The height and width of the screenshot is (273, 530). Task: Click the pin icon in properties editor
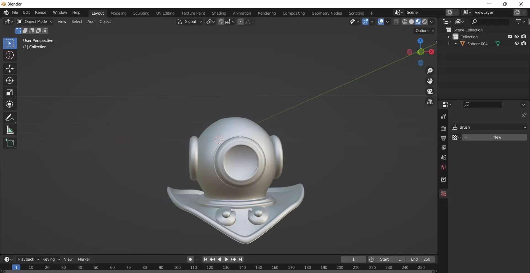(524, 115)
